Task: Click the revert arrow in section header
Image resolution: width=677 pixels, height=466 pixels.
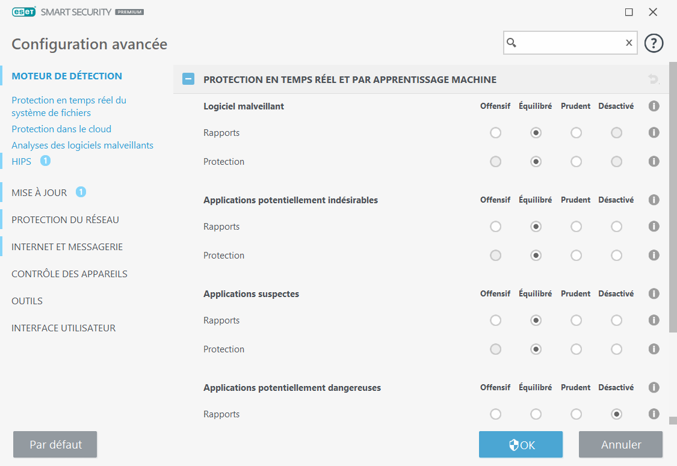Action: click(654, 79)
